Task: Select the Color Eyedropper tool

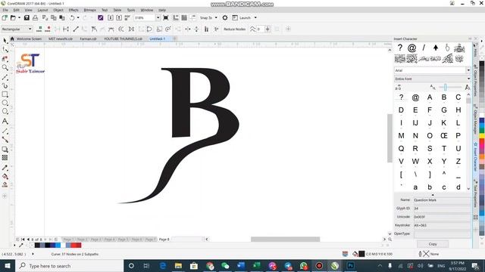Action: tap(5, 168)
